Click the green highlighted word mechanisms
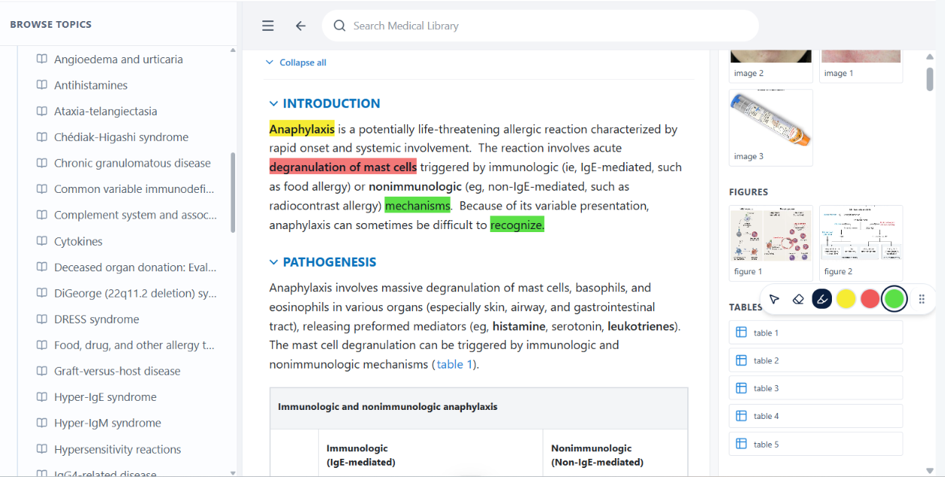 tap(417, 205)
